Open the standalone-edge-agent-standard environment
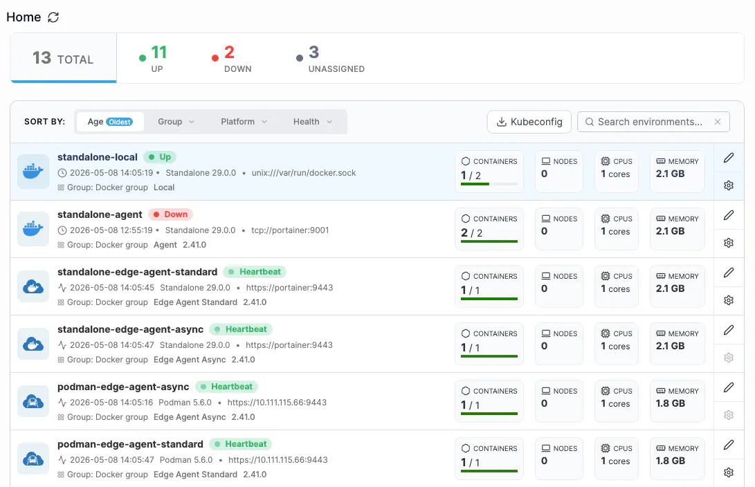The height and width of the screenshot is (487, 755). coord(137,272)
